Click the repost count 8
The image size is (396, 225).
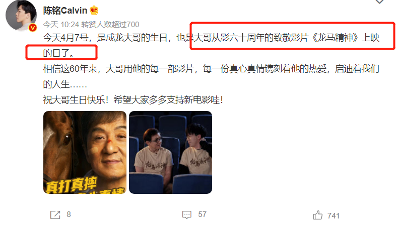click(69, 214)
